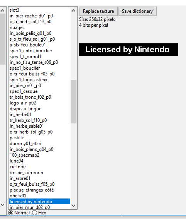
Task: Click texture list scroll up arrow
Action: [x=73, y=10]
